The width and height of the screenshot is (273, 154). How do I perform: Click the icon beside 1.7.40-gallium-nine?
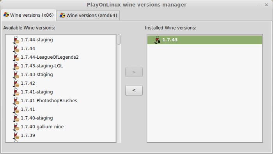click(x=16, y=126)
